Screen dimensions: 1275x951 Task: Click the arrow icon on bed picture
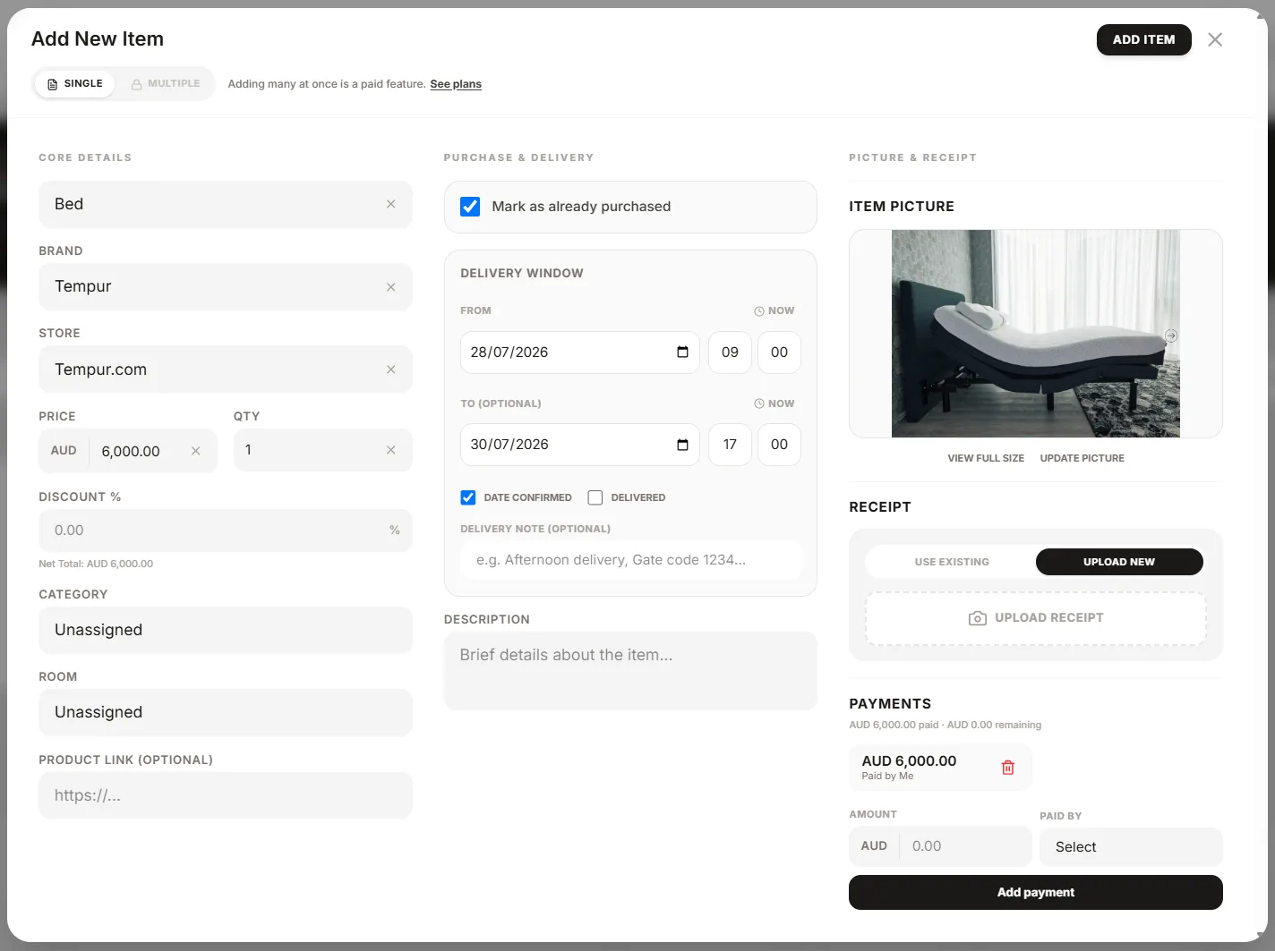click(x=1170, y=335)
